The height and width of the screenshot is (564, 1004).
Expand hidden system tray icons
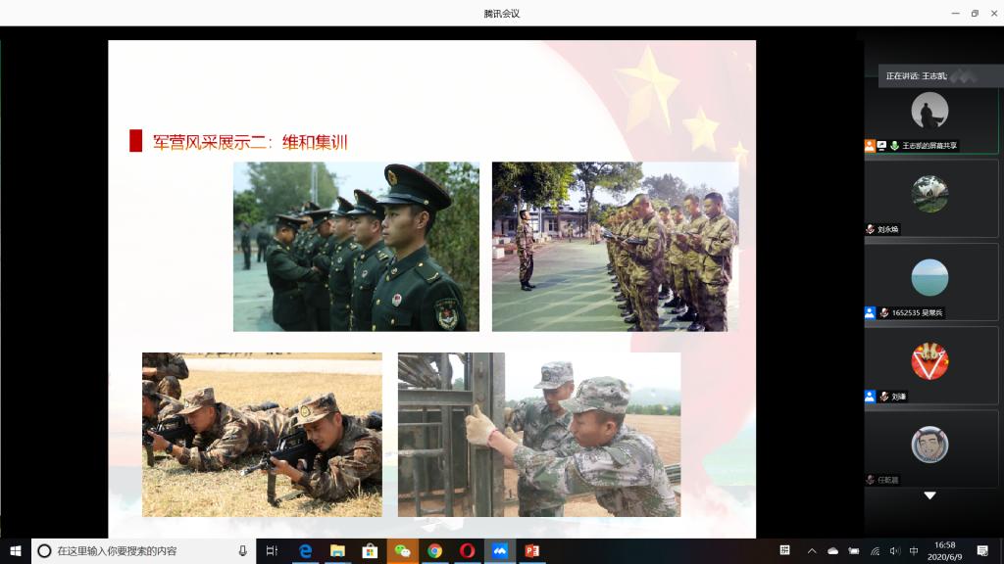(813, 551)
